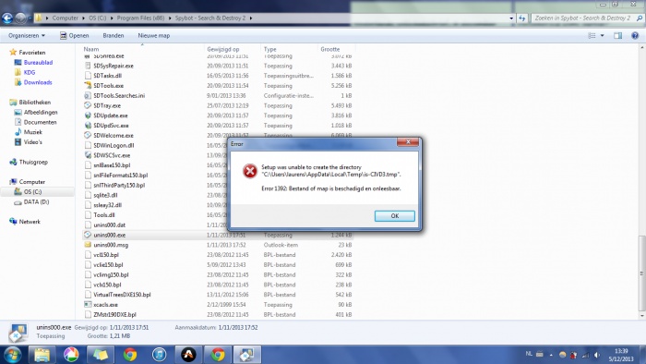The height and width of the screenshot is (364, 646).
Task: Change view using the view icon
Action: click(592, 36)
